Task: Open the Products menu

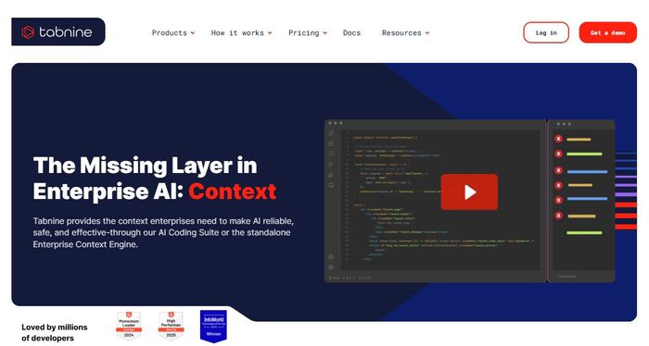Action: click(170, 33)
